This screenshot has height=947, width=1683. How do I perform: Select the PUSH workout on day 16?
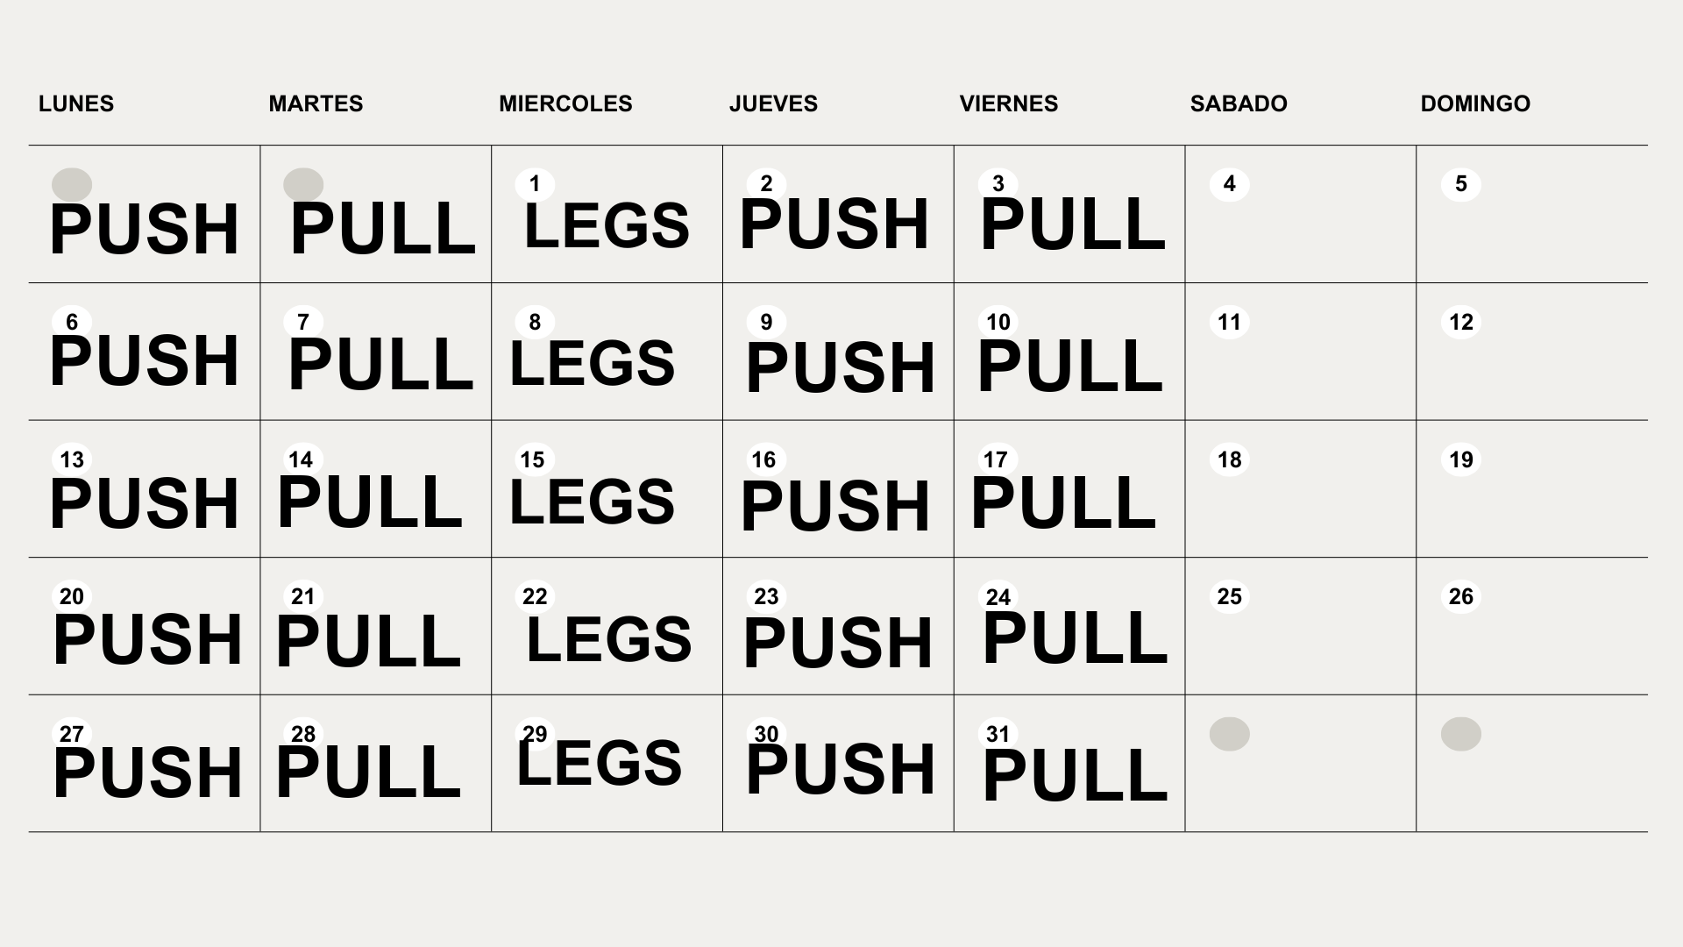(835, 507)
